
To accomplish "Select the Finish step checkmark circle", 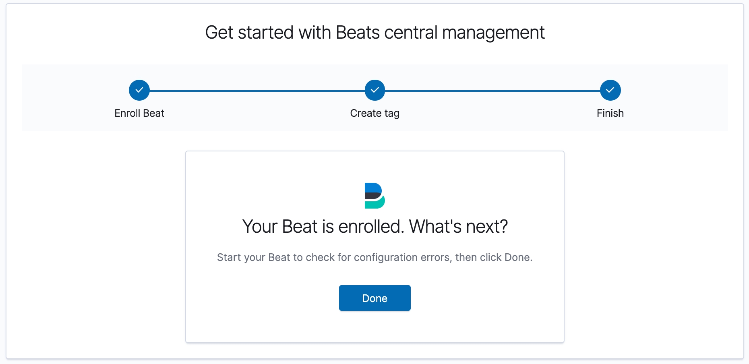I will (610, 90).
